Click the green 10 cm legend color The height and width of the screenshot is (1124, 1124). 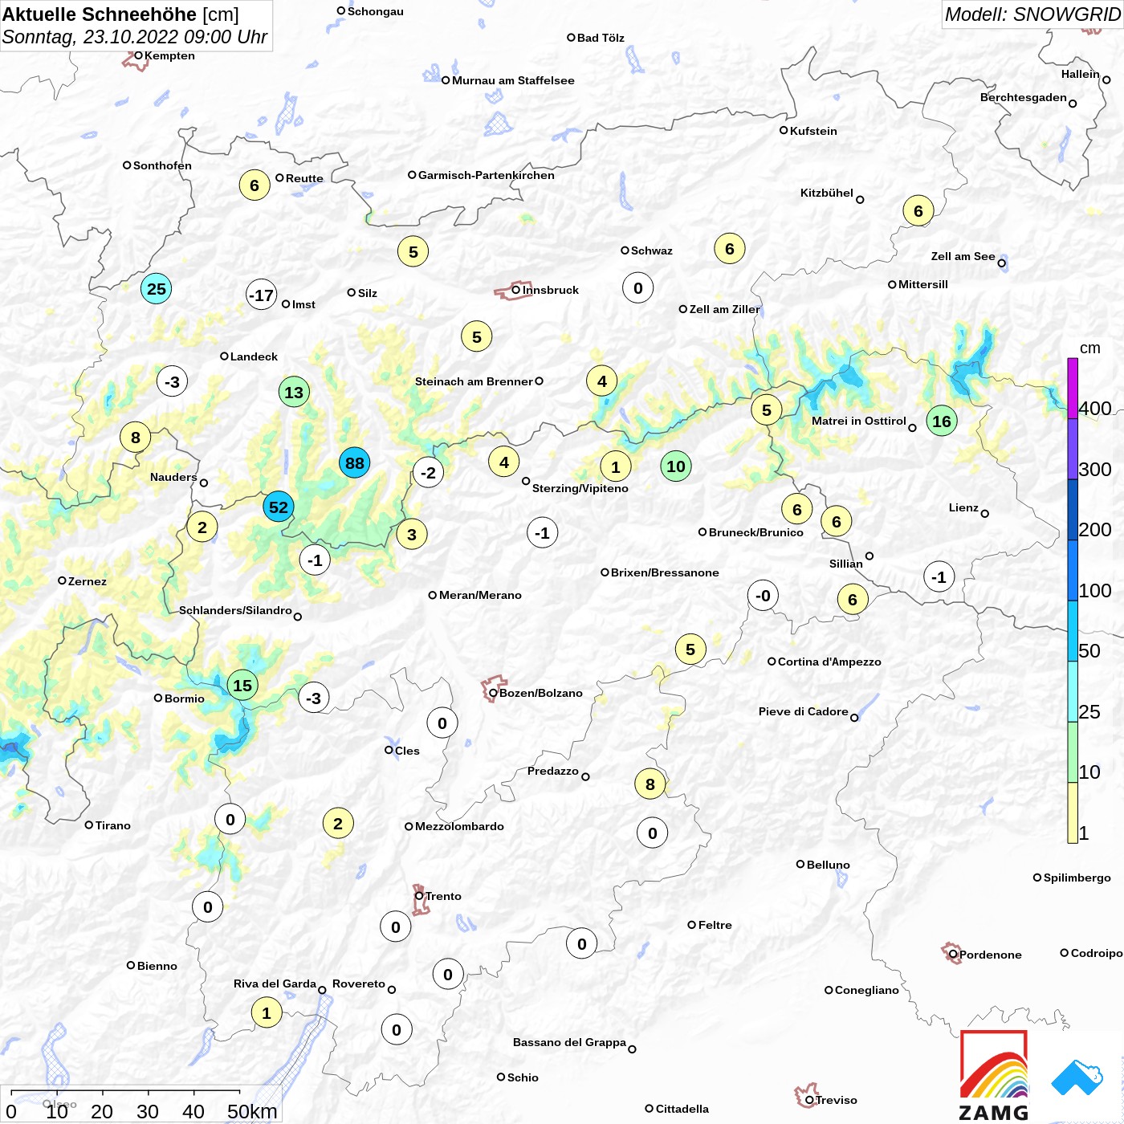click(x=1073, y=752)
